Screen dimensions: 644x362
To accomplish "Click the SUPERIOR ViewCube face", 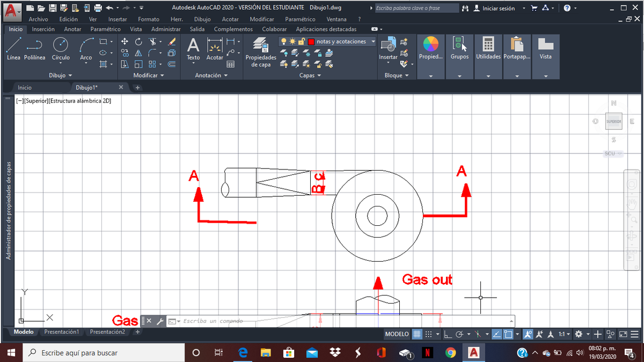I will tap(614, 122).
